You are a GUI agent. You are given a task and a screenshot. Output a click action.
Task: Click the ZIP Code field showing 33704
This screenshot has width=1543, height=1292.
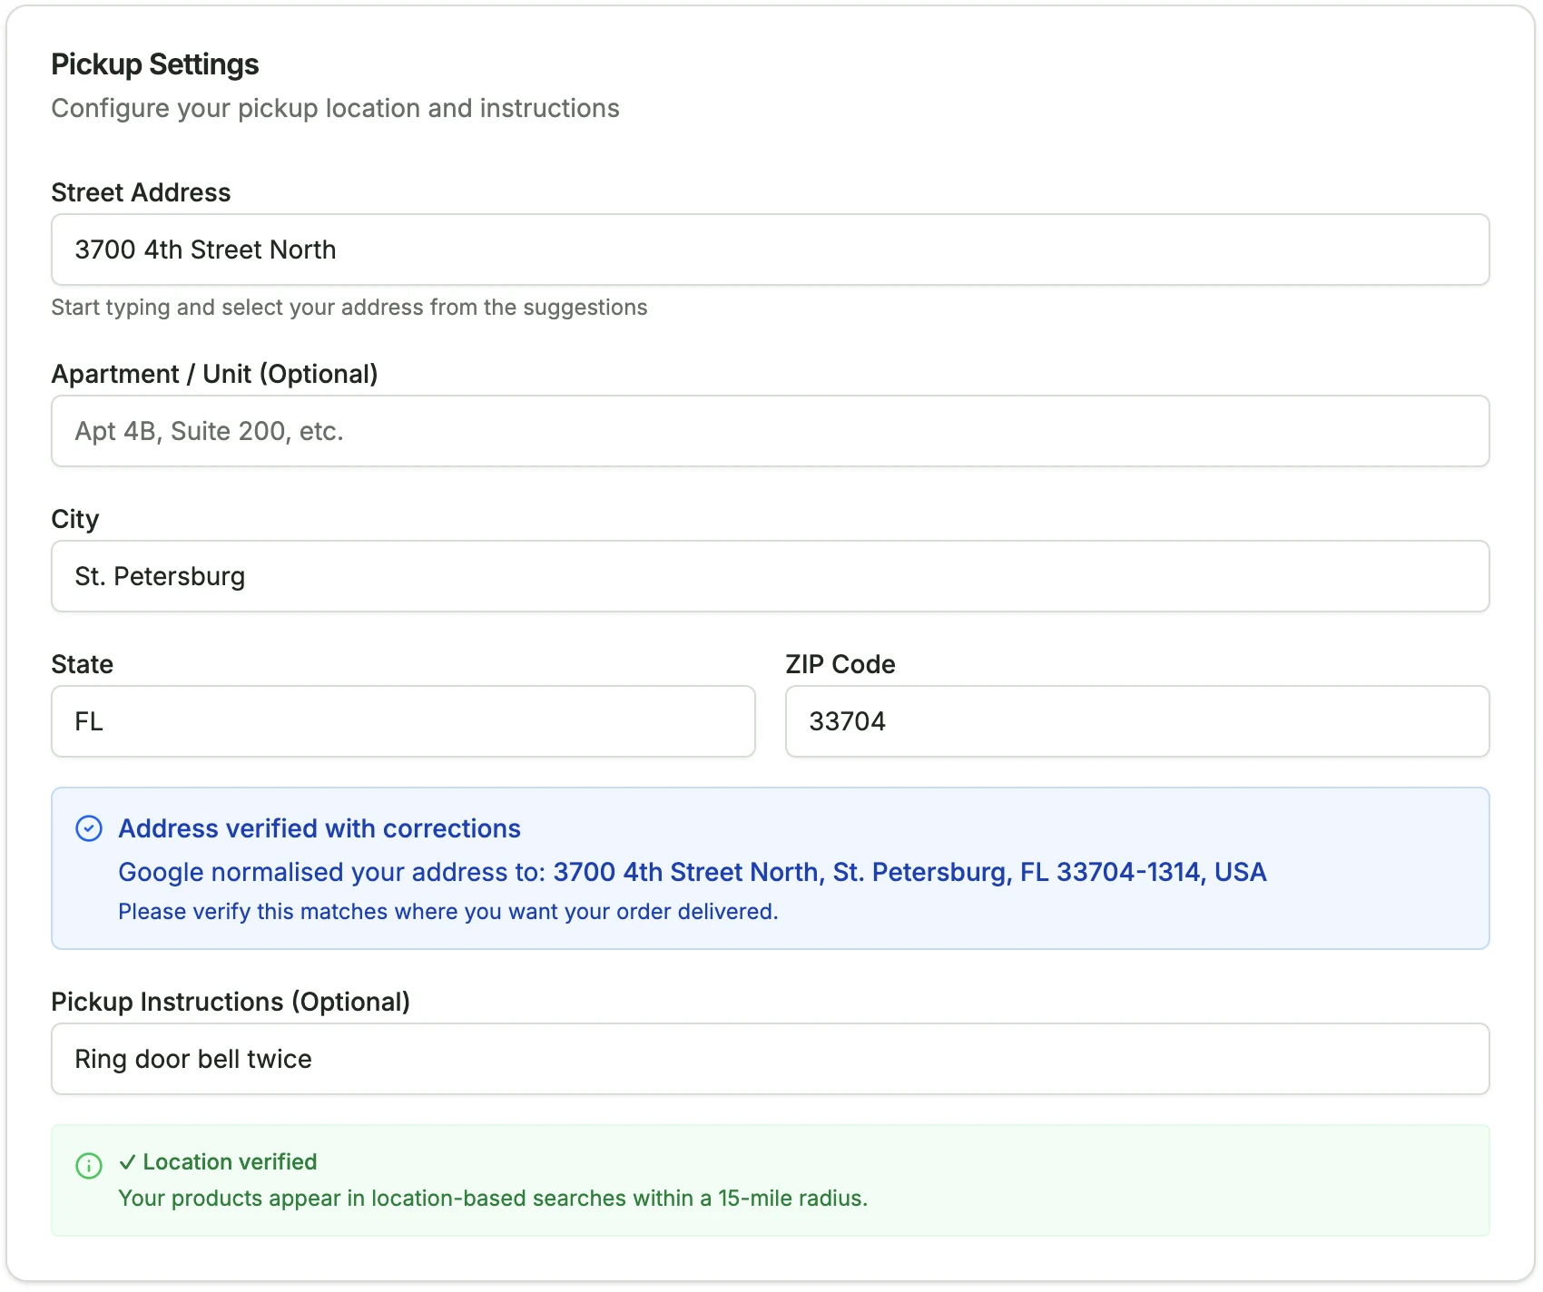[1137, 721]
